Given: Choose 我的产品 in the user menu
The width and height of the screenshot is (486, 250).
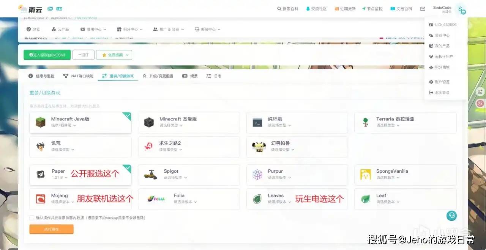Looking at the screenshot, I should click(439, 46).
